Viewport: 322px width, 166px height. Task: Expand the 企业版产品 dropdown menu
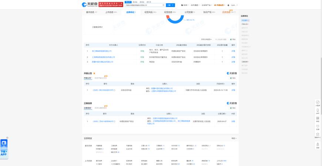[207, 5]
